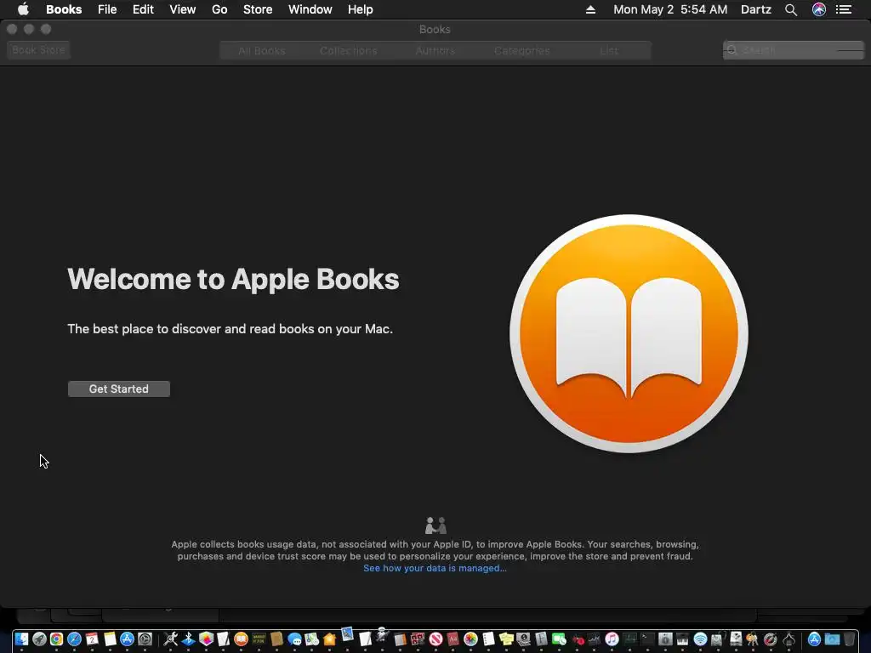Click the eject icon in menu bar
The width and height of the screenshot is (871, 653).
point(590,9)
